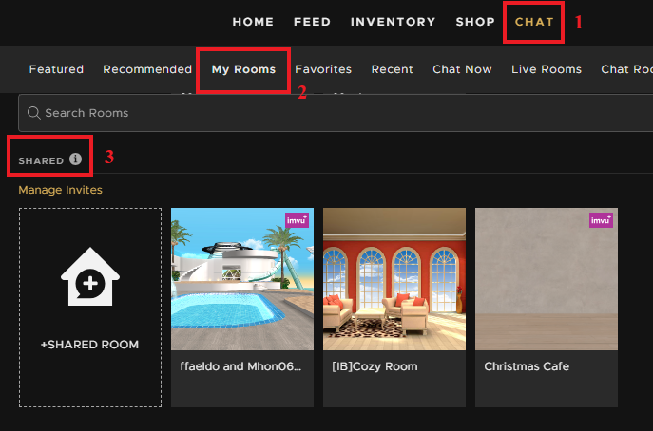Open the Christmas Cafe room thumbnail
Screen dimensions: 653x431
tap(547, 279)
